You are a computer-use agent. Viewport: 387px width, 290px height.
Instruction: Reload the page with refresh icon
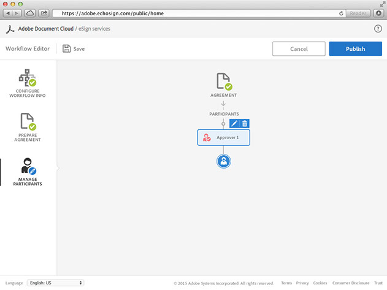340,13
